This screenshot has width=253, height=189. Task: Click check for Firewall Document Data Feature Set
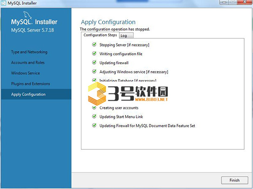(94, 126)
